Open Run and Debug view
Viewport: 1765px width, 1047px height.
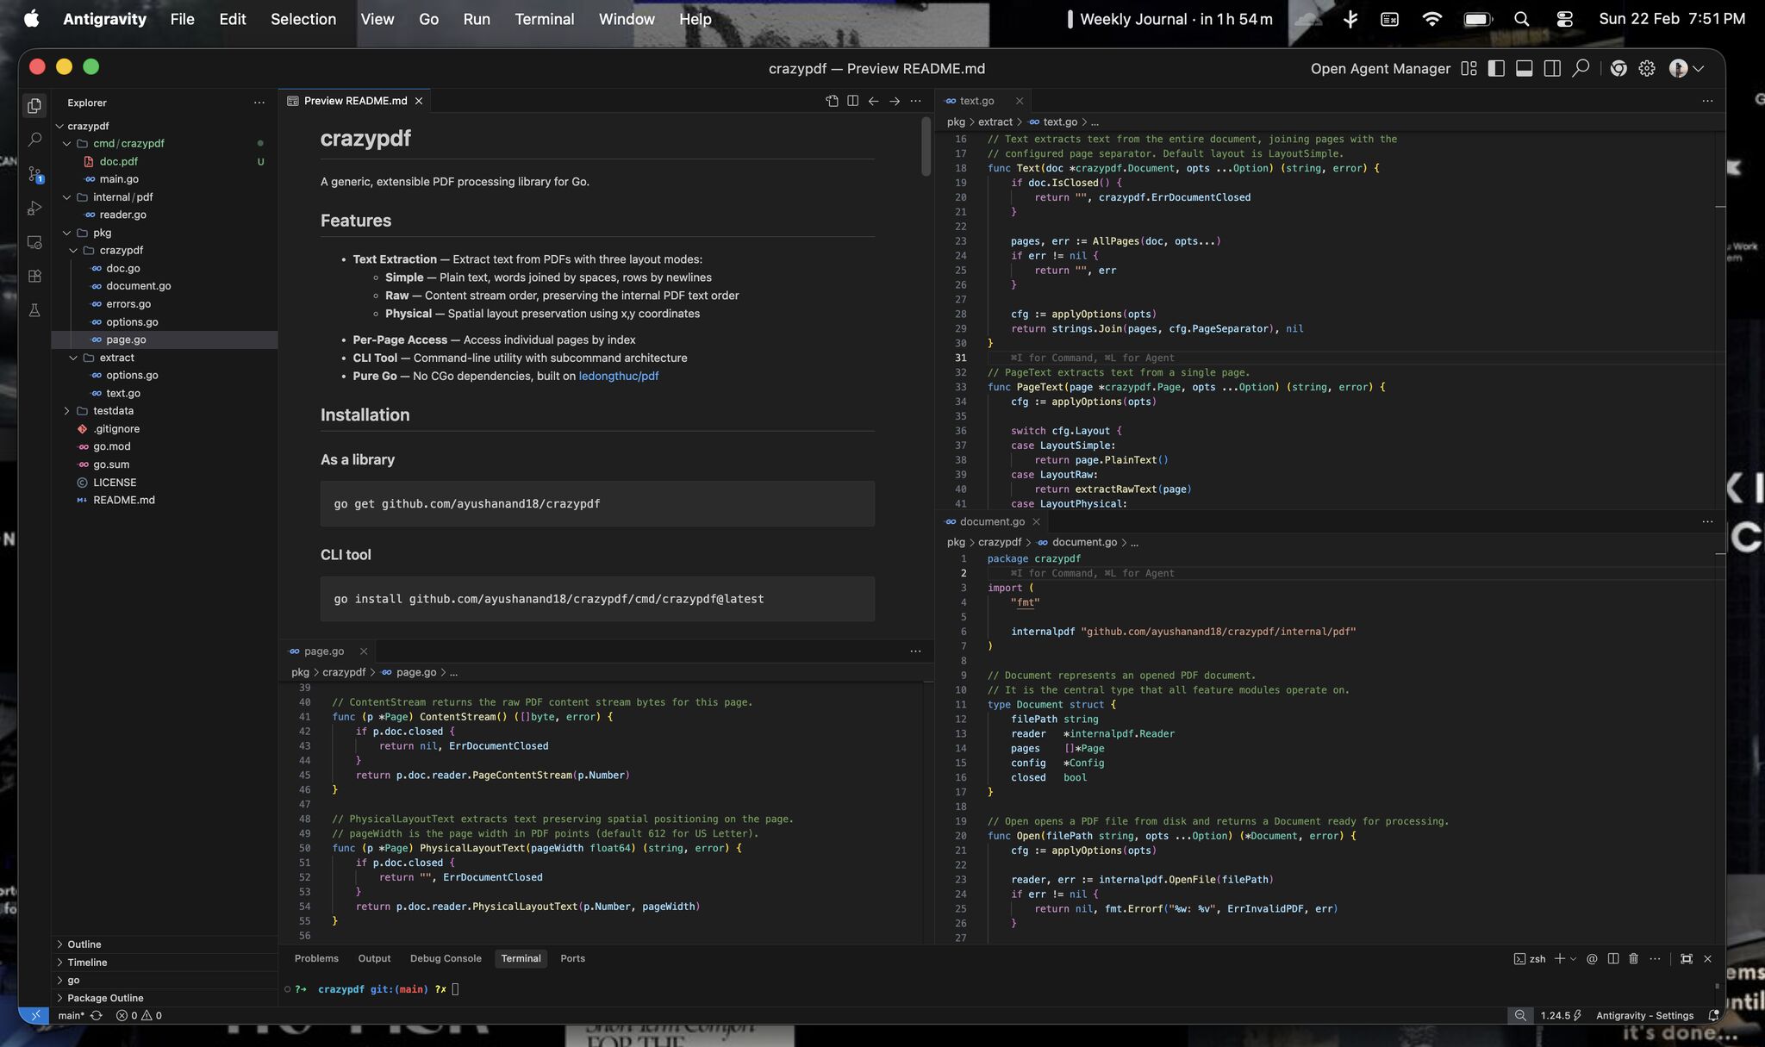[x=34, y=209]
